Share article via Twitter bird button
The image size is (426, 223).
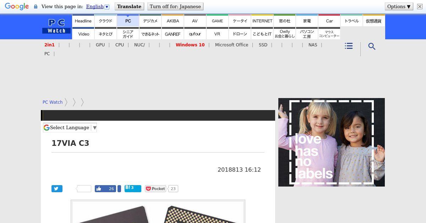pyautogui.click(x=57, y=189)
